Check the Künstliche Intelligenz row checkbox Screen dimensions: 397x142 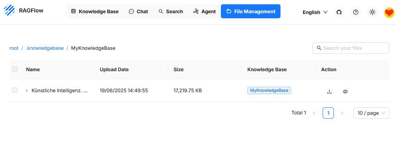(15, 90)
